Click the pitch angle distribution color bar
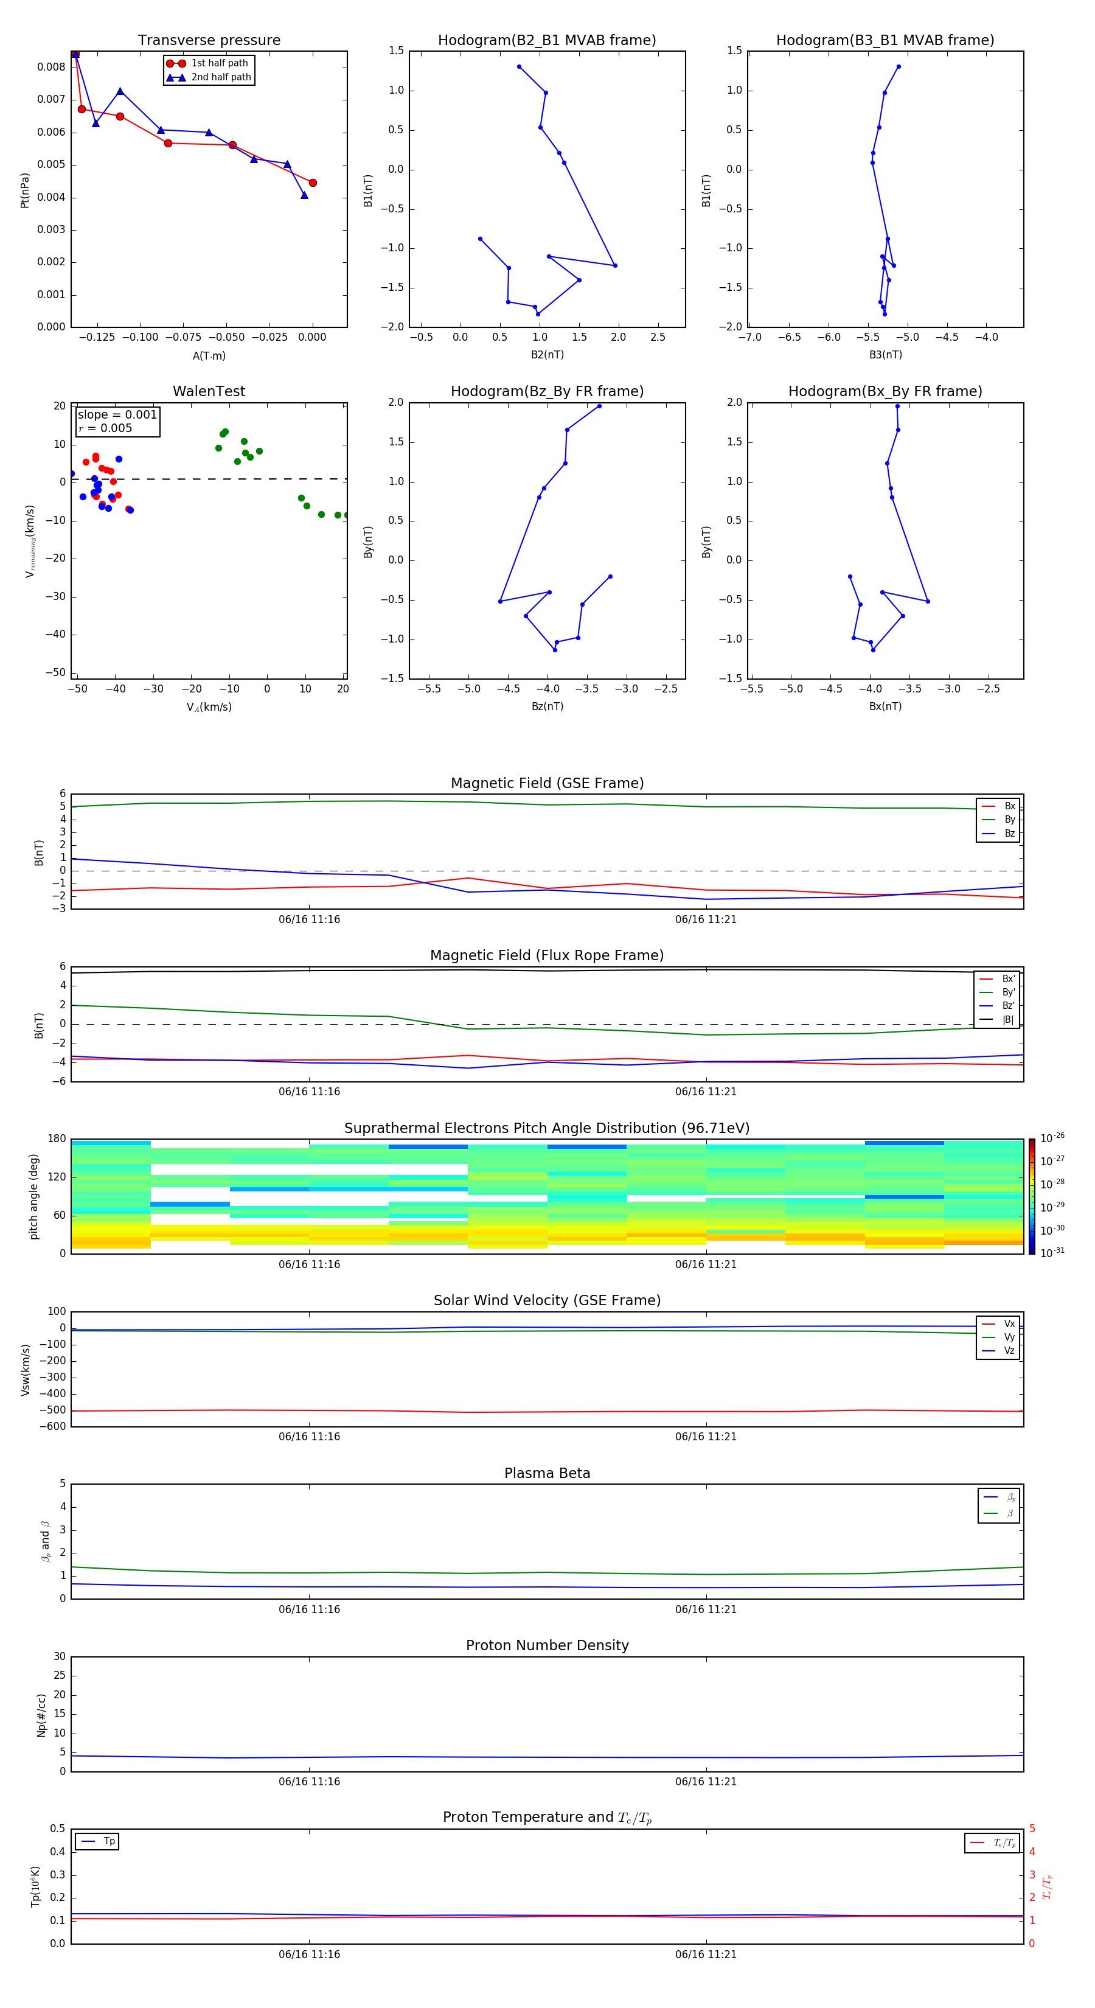 pos(1032,1196)
